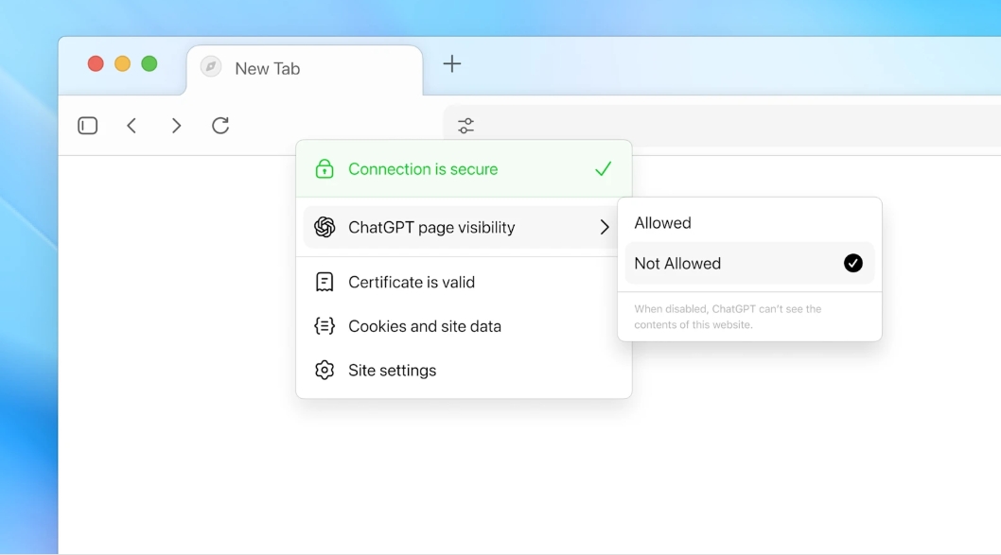Close the window with red button
This screenshot has width=1001, height=555.
96,63
